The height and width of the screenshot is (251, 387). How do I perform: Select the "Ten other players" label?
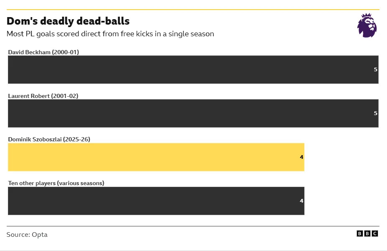pyautogui.click(x=56, y=183)
